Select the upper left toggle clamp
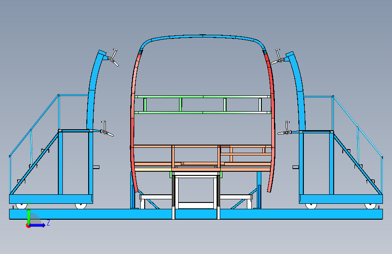This screenshot has height=254, width=392. click(x=113, y=58)
